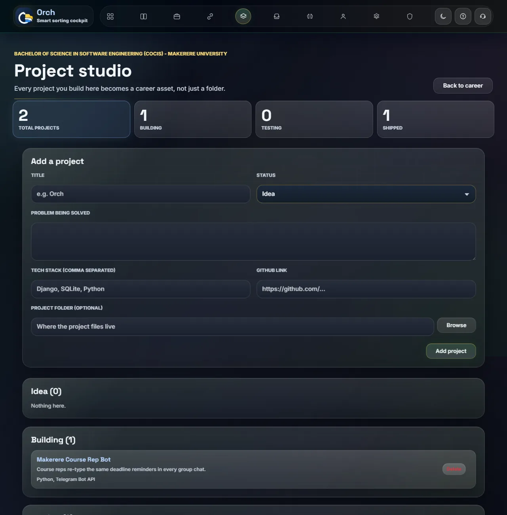Focus the Title input field
Viewport: 507px width, 515px height.
pyautogui.click(x=141, y=194)
